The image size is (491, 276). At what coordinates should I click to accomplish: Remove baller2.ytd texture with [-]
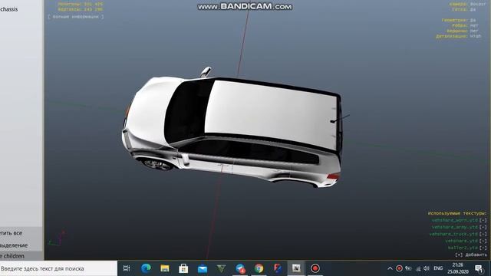tap(483, 248)
